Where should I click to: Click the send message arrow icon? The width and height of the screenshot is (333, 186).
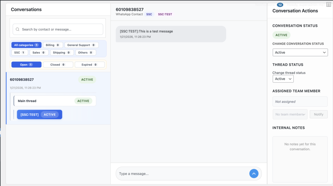click(254, 174)
